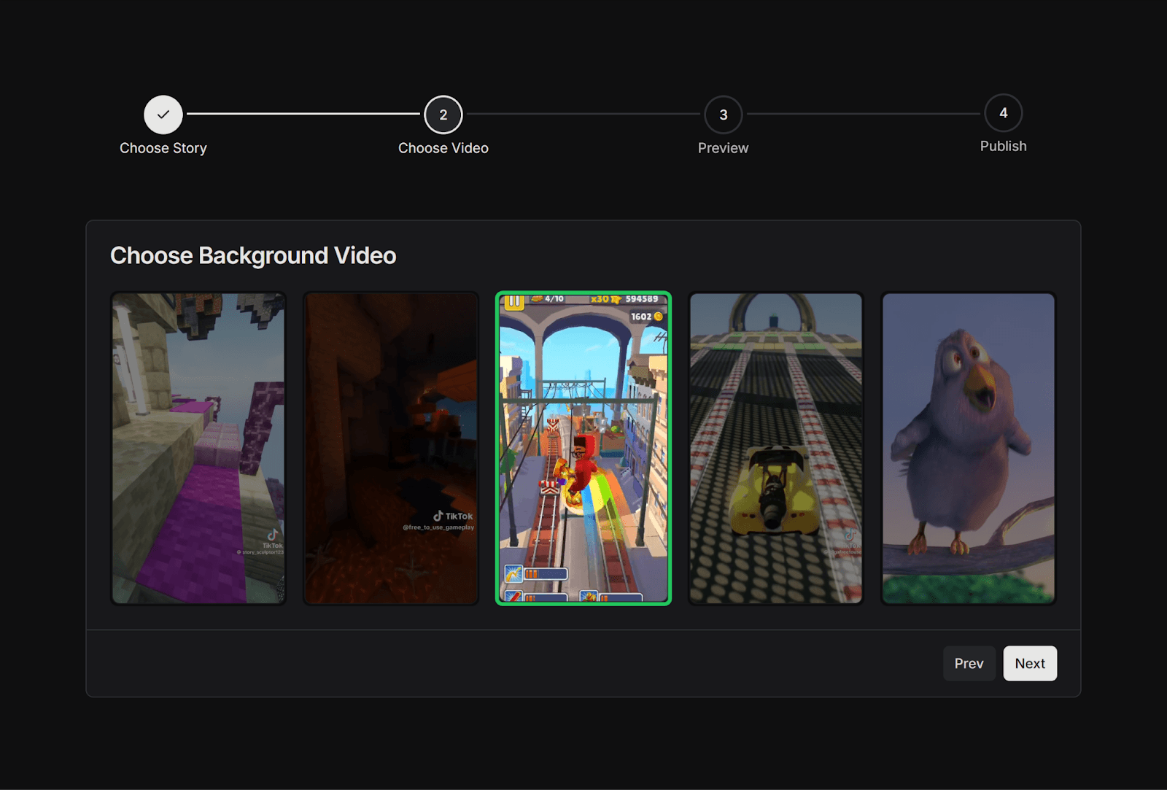Select the Subway Surfers gameplay video

click(583, 447)
